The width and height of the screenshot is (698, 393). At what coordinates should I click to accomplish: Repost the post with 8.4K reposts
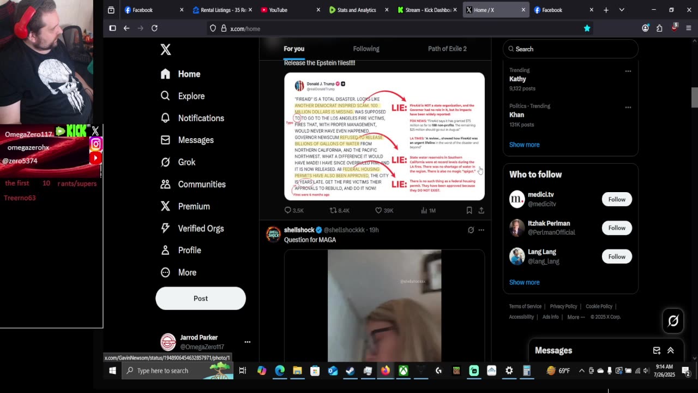(339, 210)
